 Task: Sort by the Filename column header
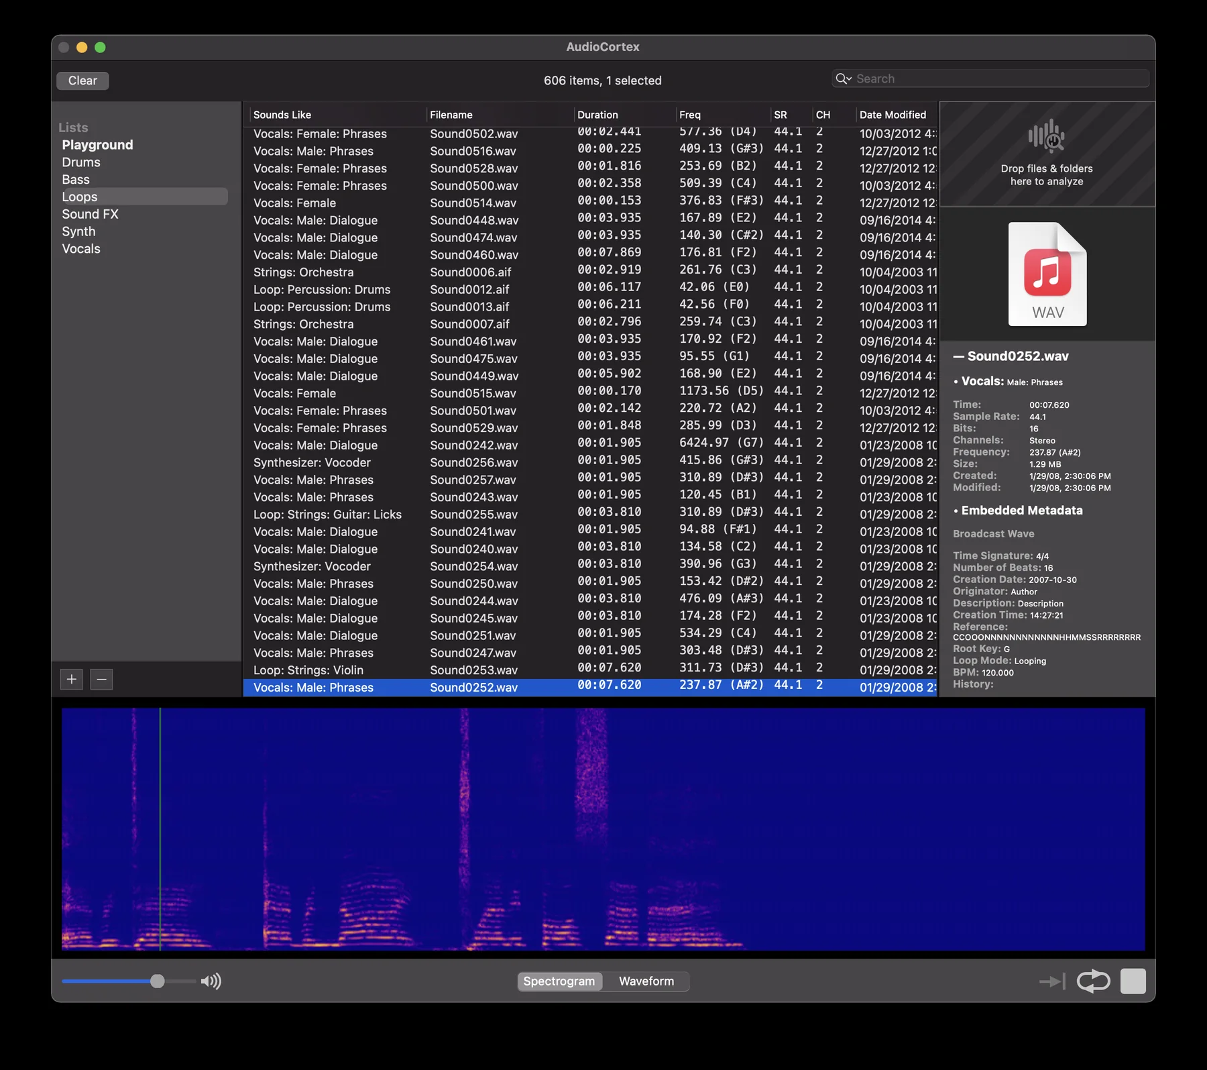pyautogui.click(x=500, y=115)
